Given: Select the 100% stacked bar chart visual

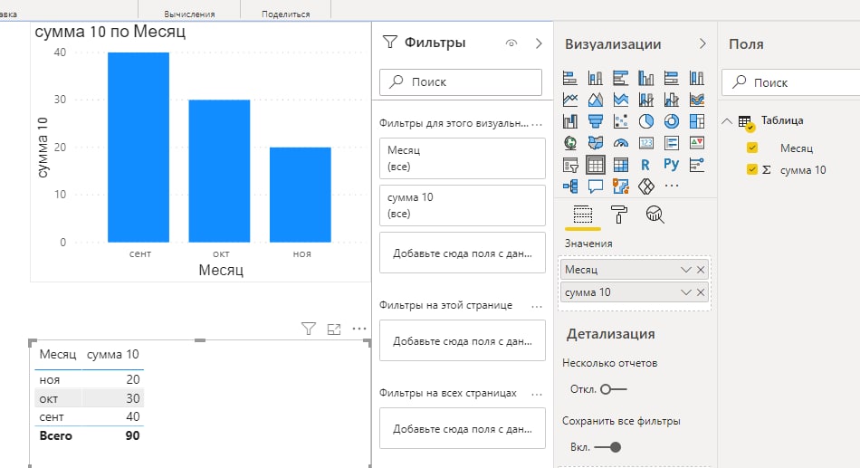Looking at the screenshot, I should click(x=672, y=78).
